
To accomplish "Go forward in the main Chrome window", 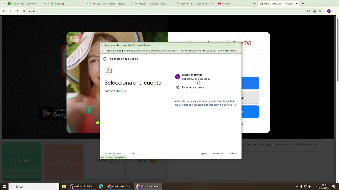I will (x=10, y=11).
